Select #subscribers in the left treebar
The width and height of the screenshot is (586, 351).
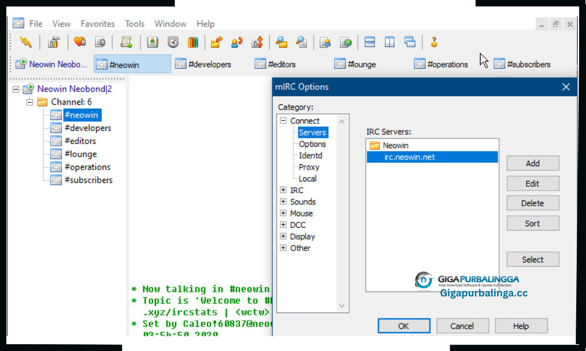click(x=88, y=180)
